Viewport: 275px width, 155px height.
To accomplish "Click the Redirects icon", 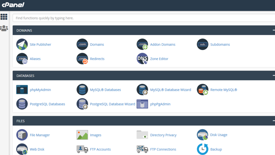I will tap(82, 59).
